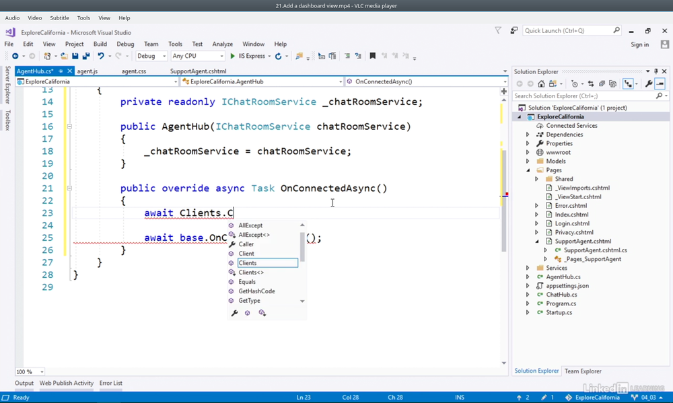Open the Web Publish Activity tab
This screenshot has width=673, height=403.
(66, 383)
